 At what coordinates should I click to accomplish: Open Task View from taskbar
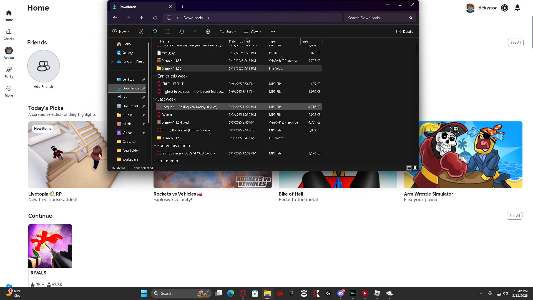point(218,293)
